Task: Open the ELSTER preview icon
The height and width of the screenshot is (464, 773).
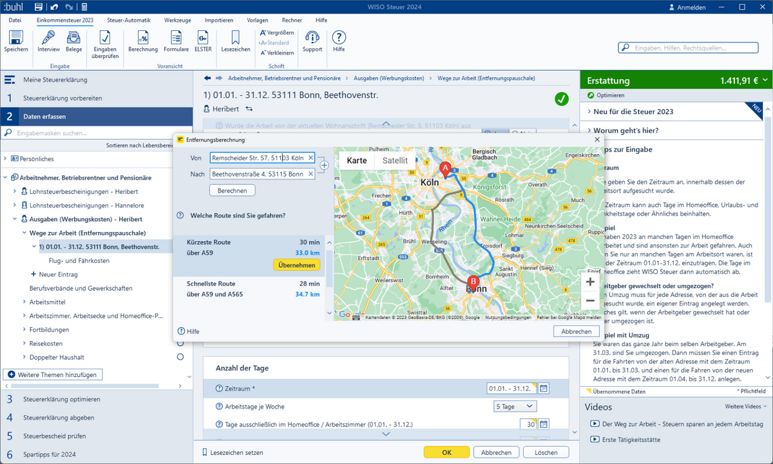Action: (x=203, y=37)
